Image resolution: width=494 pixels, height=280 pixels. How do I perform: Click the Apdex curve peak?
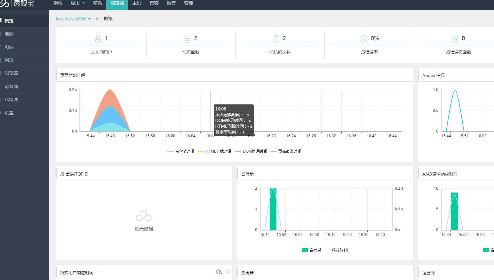pos(455,91)
